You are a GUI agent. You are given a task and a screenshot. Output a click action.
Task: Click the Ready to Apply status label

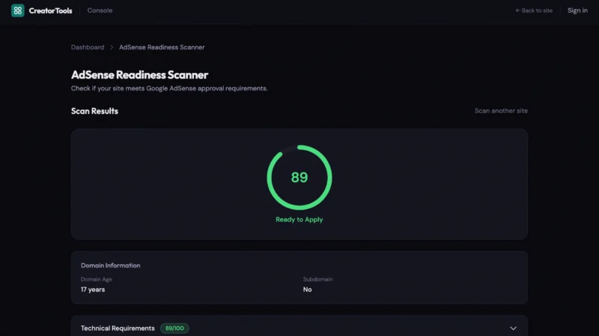(299, 220)
